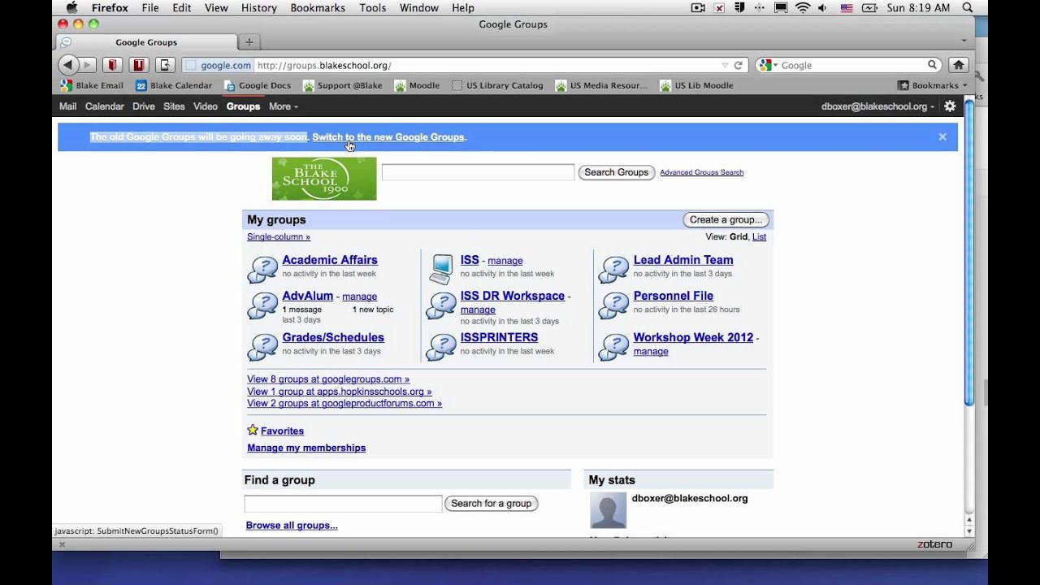Switch to Mail in the Google bar
This screenshot has width=1040, height=585.
coord(67,106)
